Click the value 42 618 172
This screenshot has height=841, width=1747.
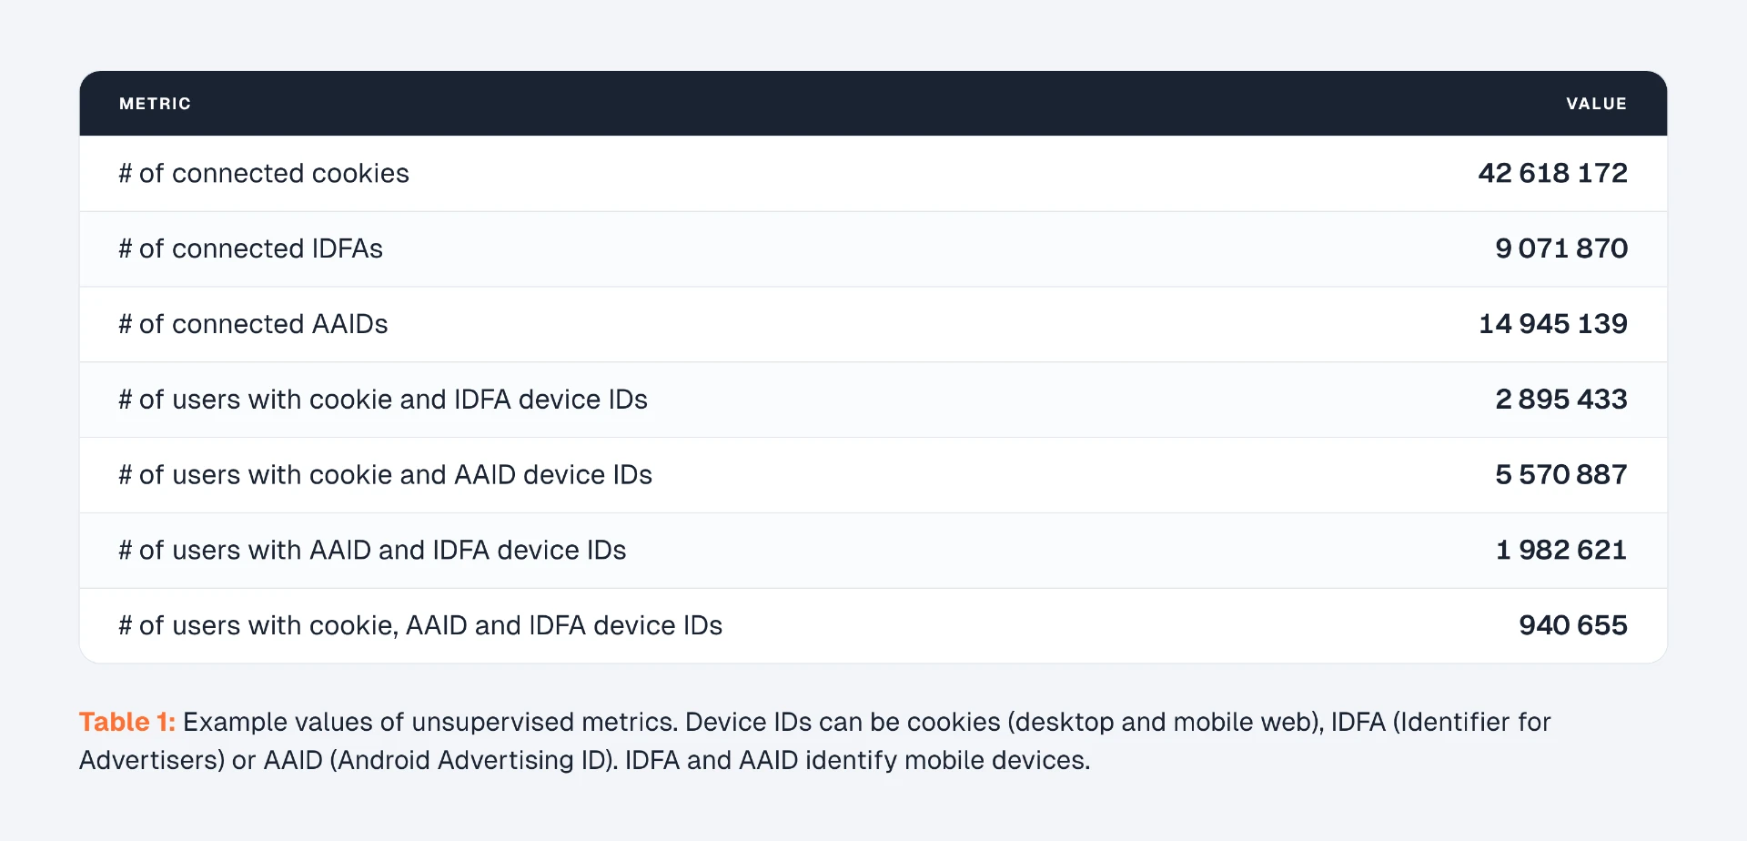(1552, 173)
